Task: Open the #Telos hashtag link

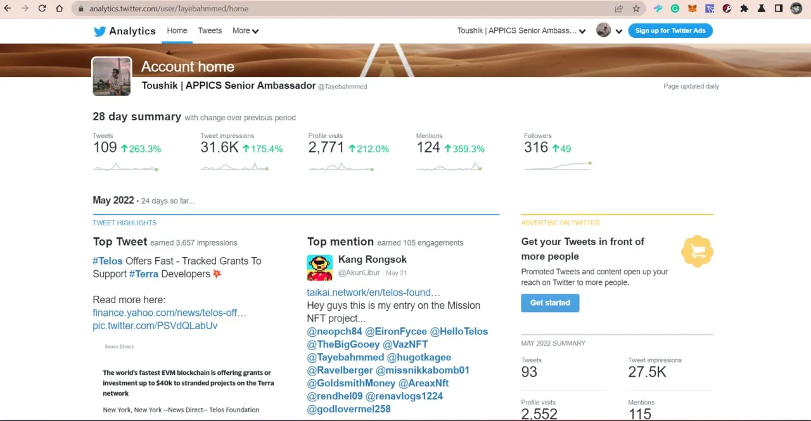Action: (108, 261)
